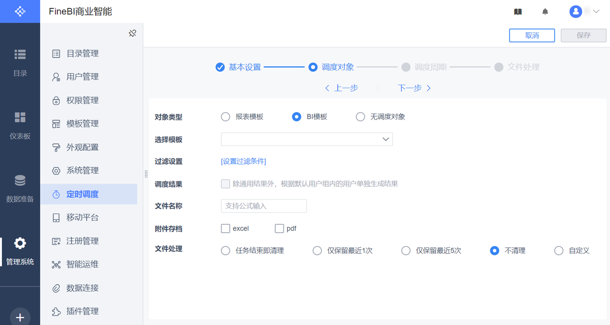Expand the user account dropdown arrow

pos(596,12)
